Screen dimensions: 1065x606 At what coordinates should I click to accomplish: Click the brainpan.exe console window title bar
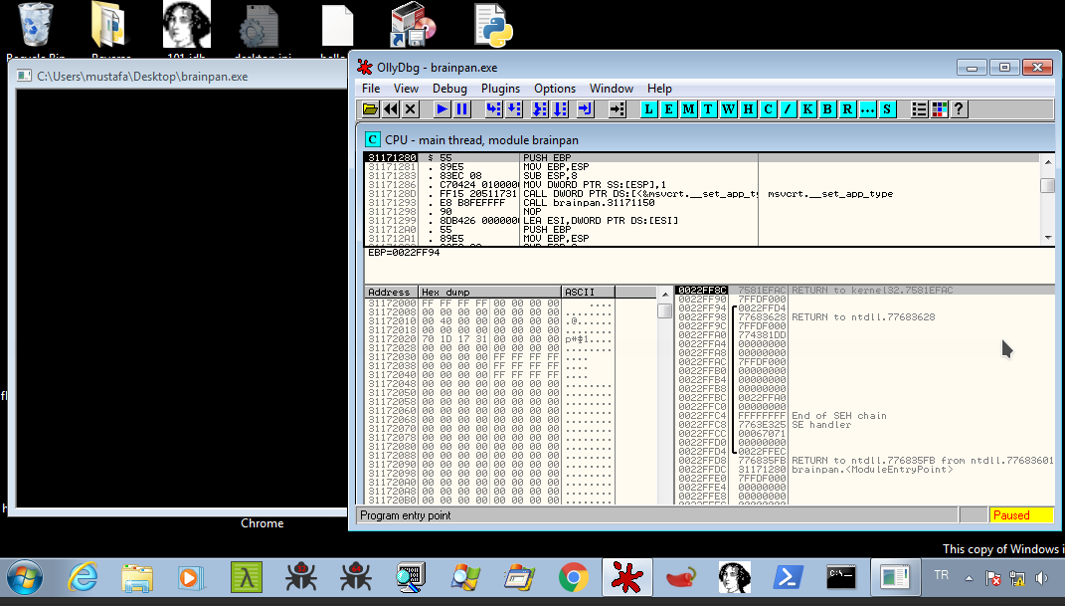(179, 76)
